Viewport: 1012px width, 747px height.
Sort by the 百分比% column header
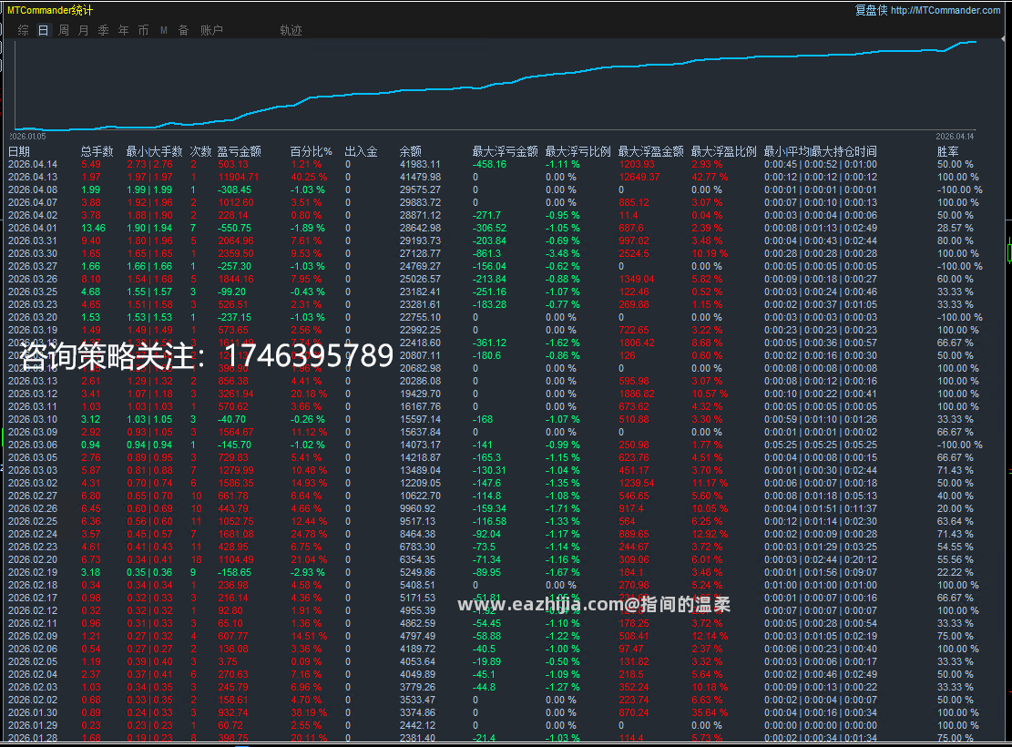(312, 152)
